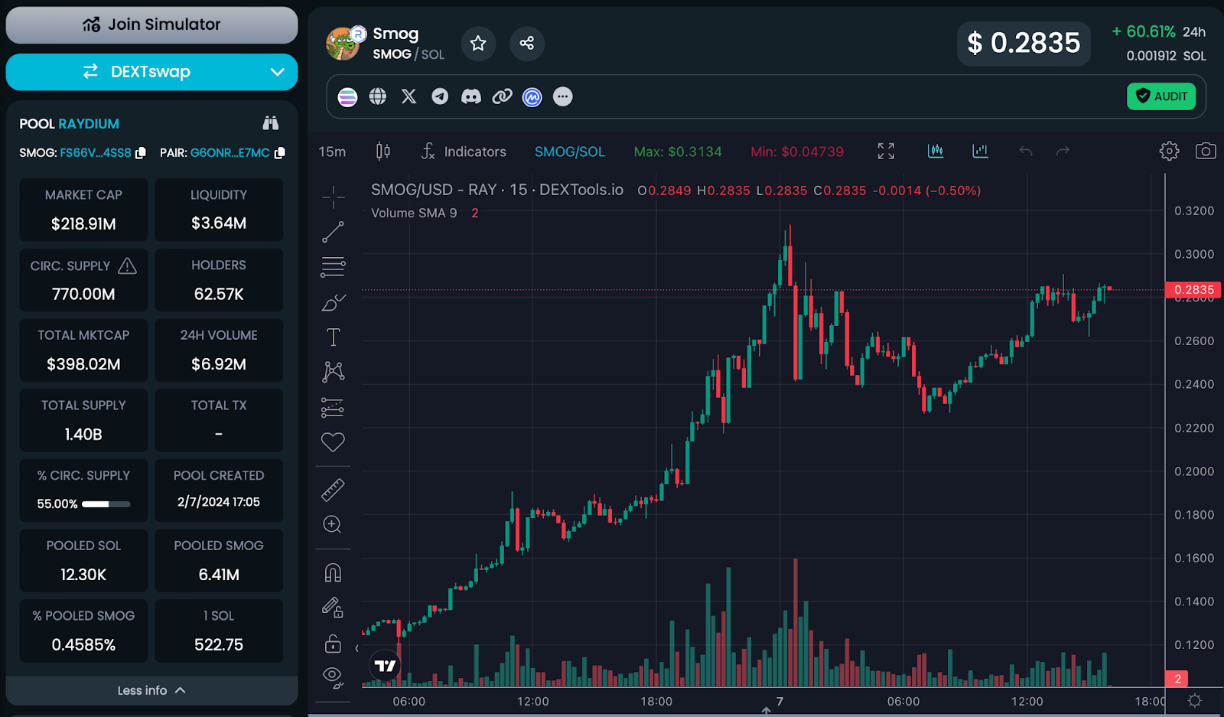Viewport: 1224px width, 717px height.
Task: Select the prediction and measurement tool
Action: (x=333, y=407)
